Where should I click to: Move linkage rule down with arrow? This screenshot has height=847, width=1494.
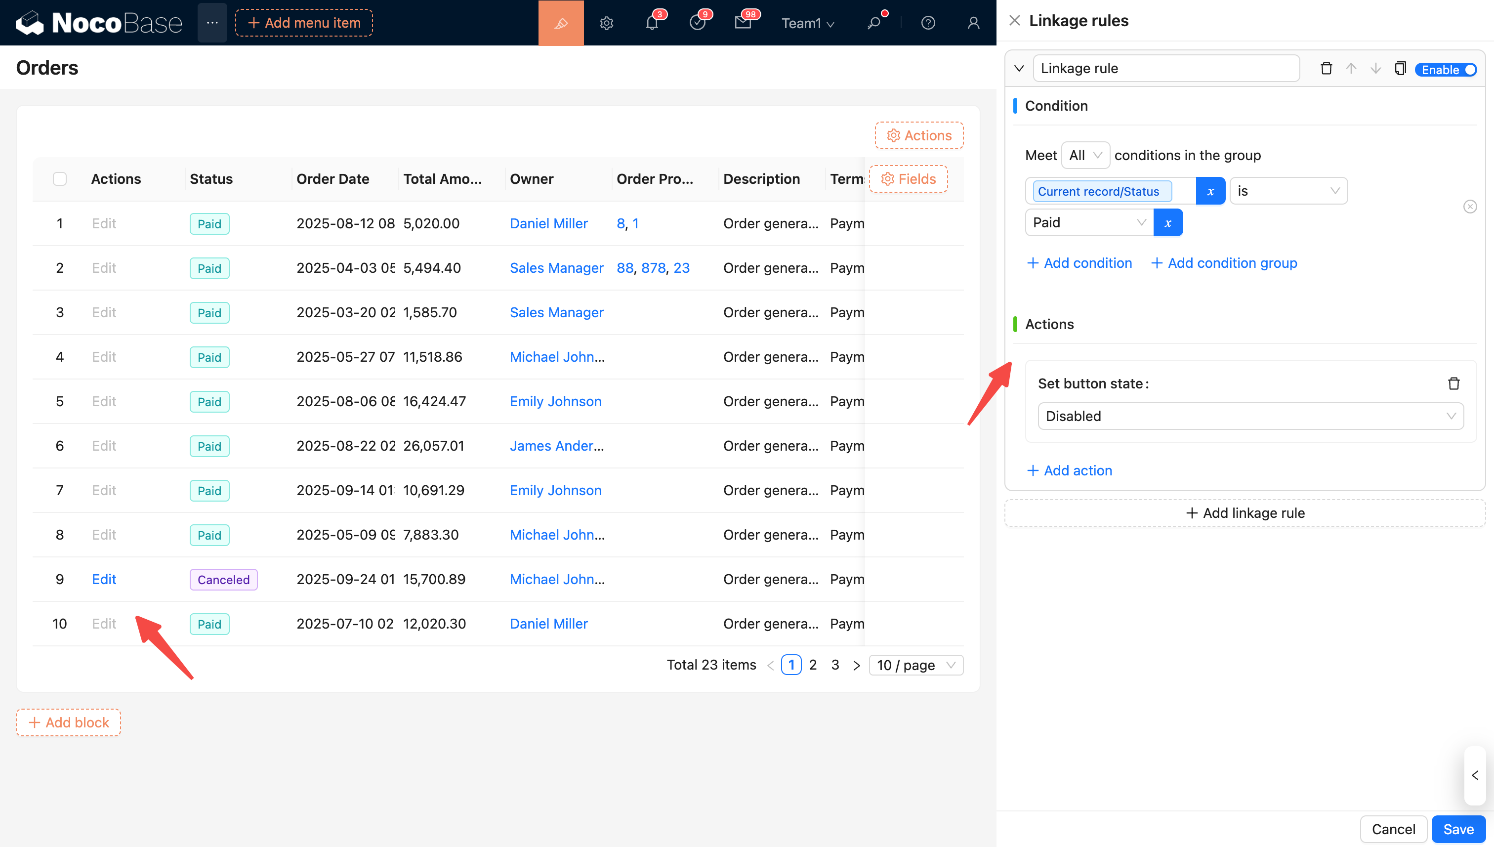point(1375,69)
